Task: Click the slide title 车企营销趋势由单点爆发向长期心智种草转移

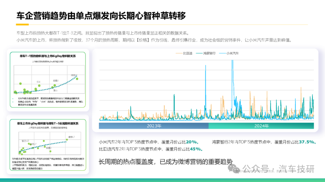Action: [101, 16]
